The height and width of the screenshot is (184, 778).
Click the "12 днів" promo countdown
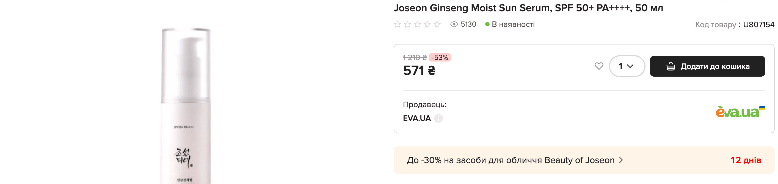coord(745,160)
